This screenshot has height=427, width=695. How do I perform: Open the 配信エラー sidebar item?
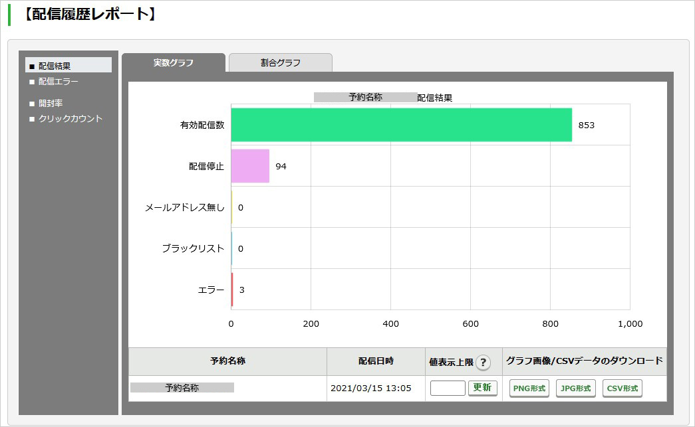58,82
